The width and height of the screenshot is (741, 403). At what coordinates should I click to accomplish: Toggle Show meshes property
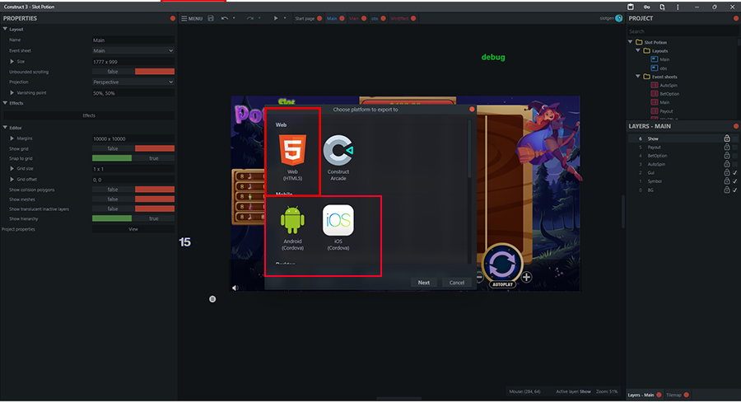click(x=133, y=199)
